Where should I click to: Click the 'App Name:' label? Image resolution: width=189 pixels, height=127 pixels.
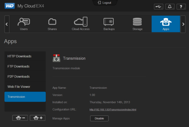tap(60, 88)
